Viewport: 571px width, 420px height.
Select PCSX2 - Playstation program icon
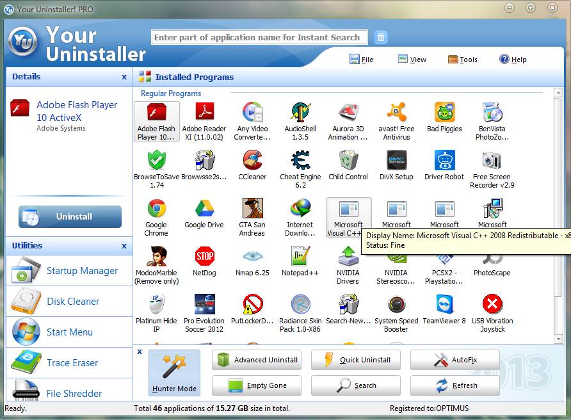444,259
